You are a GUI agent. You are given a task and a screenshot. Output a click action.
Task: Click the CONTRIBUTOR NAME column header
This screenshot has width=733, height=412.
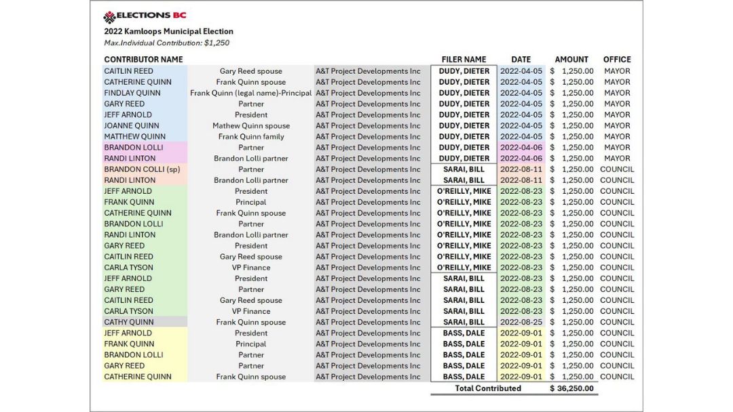143,59
